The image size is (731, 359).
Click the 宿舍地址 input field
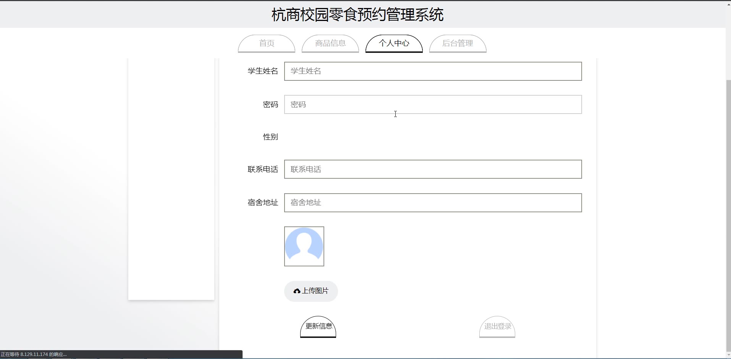click(433, 203)
